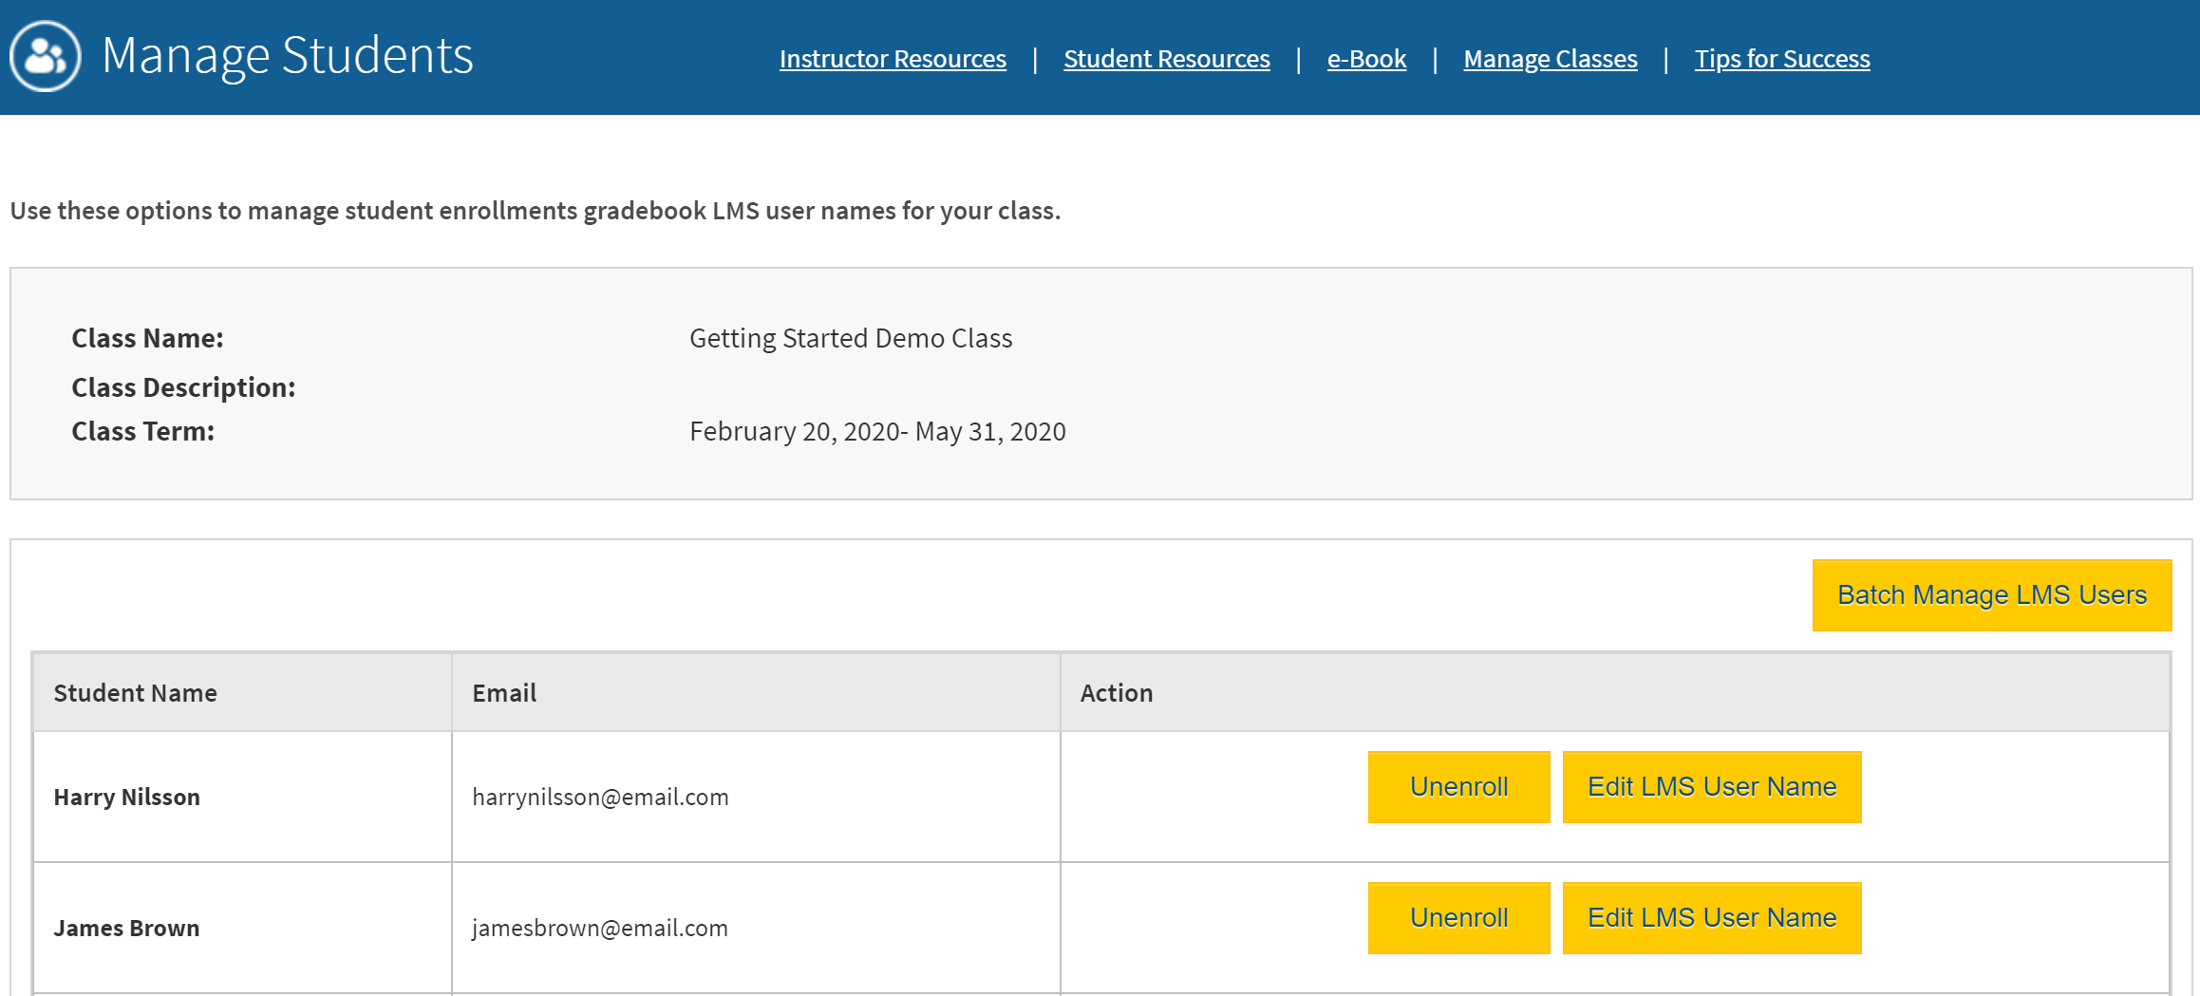
Task: Select James Brown's name in the table
Action: click(126, 928)
